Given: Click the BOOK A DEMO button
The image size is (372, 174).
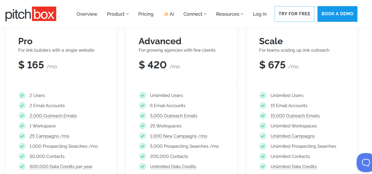Looking at the screenshot, I should pos(337,14).
